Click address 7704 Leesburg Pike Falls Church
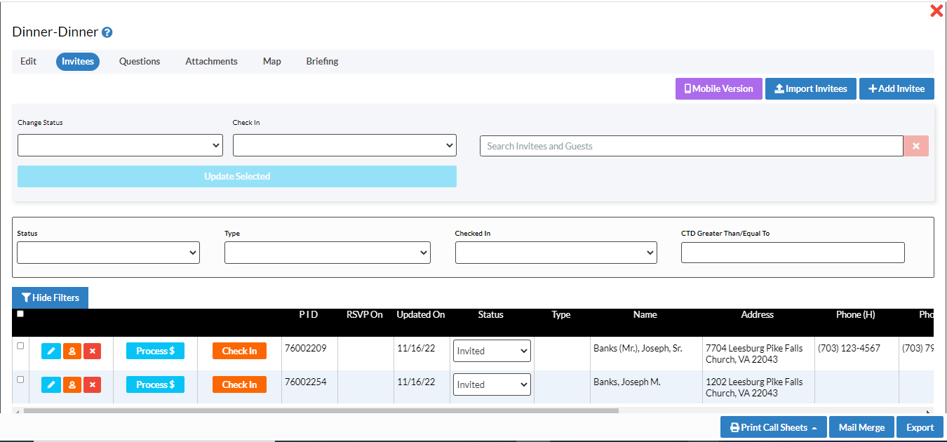The height and width of the screenshot is (442, 947). [754, 353]
